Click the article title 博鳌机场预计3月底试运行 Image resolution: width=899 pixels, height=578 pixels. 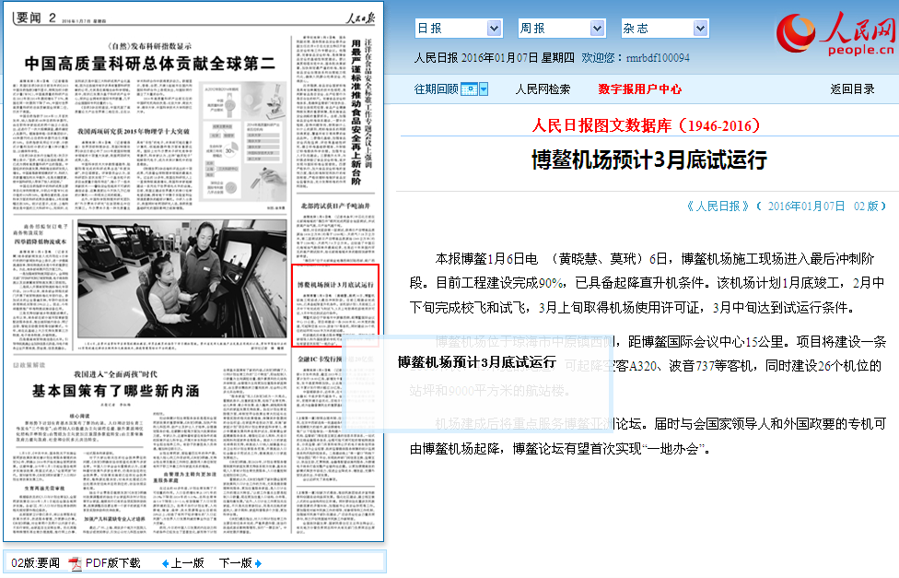[649, 159]
